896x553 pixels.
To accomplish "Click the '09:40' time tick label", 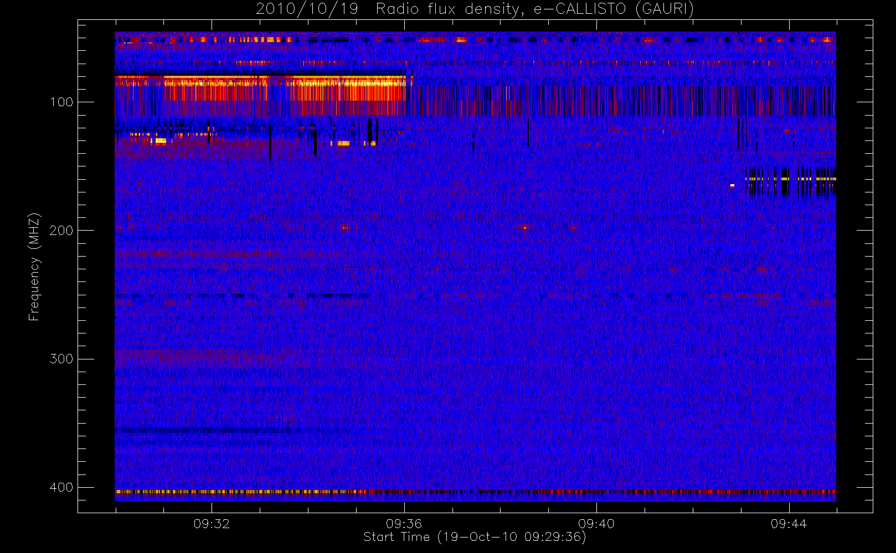I will [x=596, y=524].
